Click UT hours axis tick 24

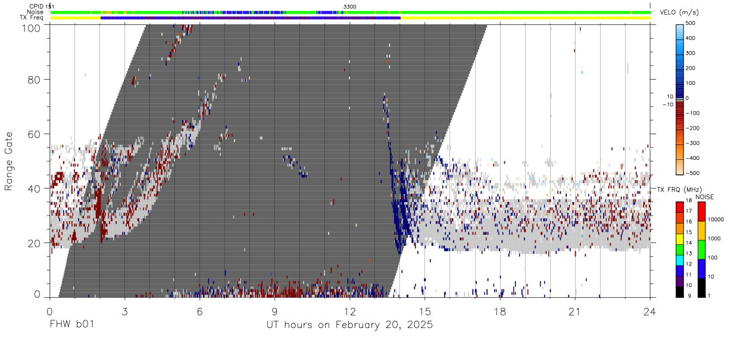650,312
